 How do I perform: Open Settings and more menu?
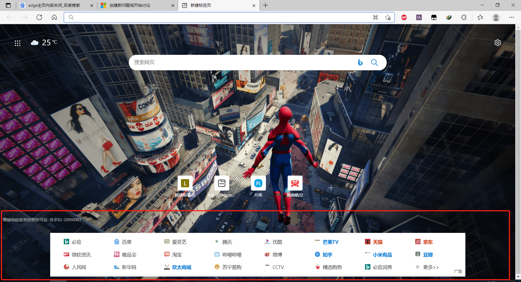[x=512, y=17]
